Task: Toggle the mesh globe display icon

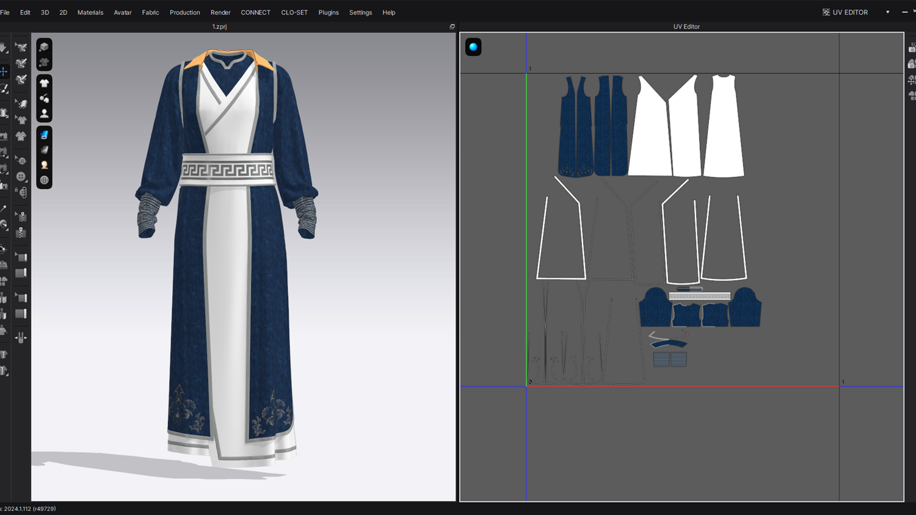Action: tap(44, 181)
